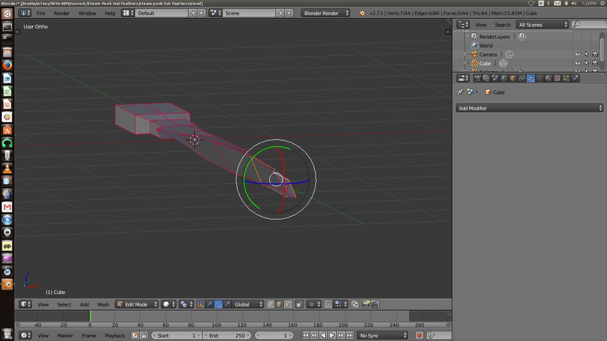This screenshot has height=341, width=607.
Task: Click the End frame slider field
Action: point(227,335)
